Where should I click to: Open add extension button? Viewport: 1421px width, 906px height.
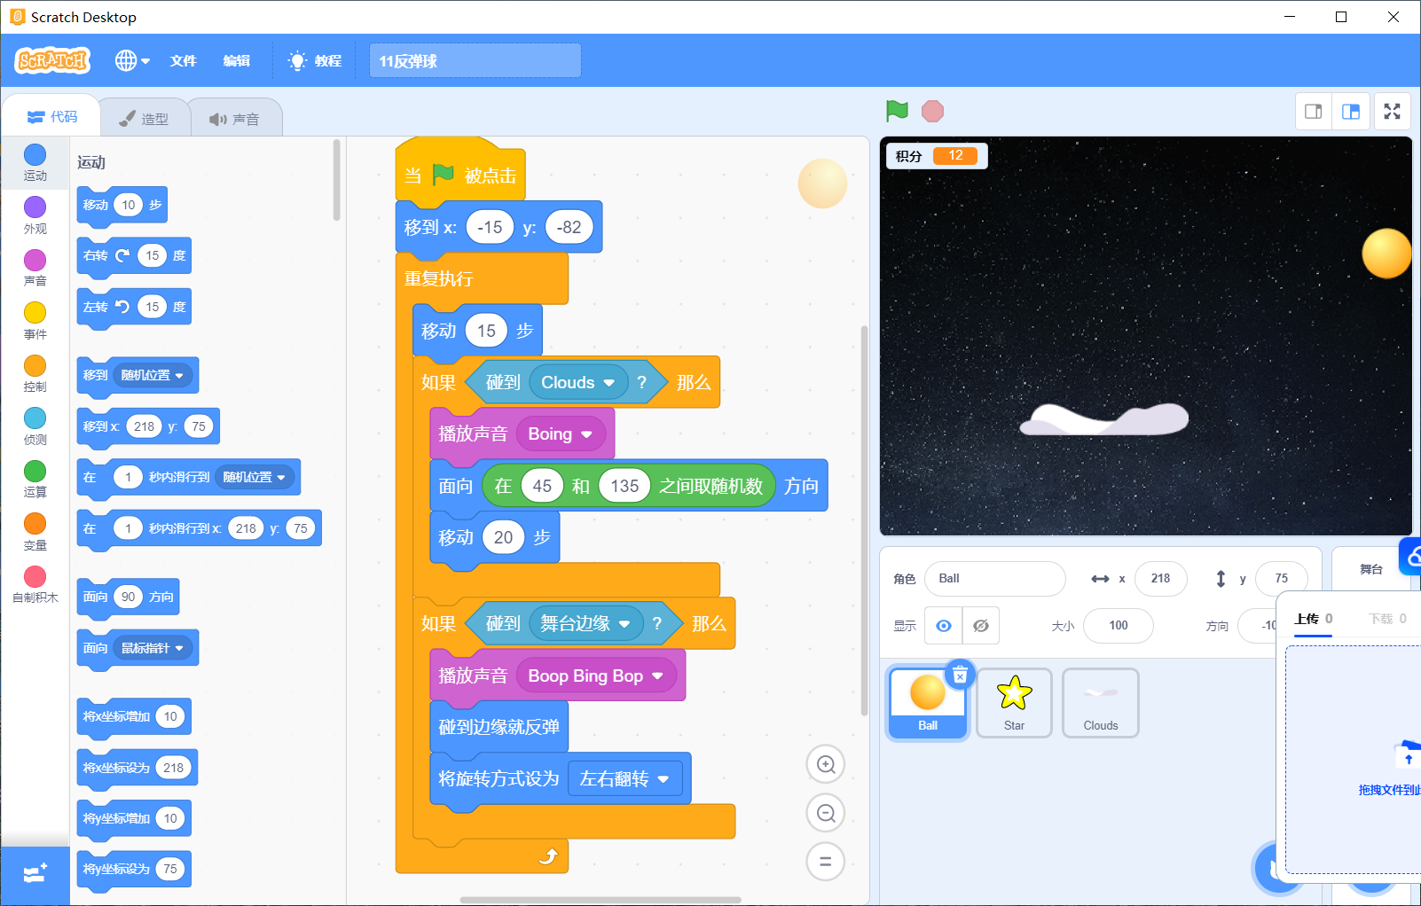(35, 874)
